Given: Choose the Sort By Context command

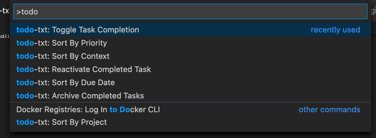Looking at the screenshot, I should point(63,56).
